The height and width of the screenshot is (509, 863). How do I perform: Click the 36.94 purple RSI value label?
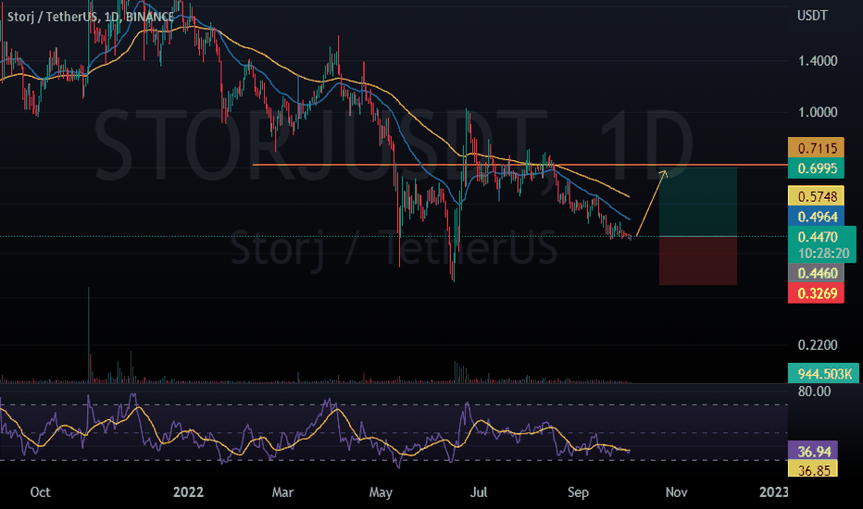(814, 452)
